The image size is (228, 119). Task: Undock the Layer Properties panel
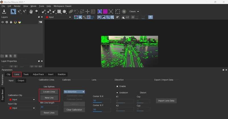tap(39, 61)
